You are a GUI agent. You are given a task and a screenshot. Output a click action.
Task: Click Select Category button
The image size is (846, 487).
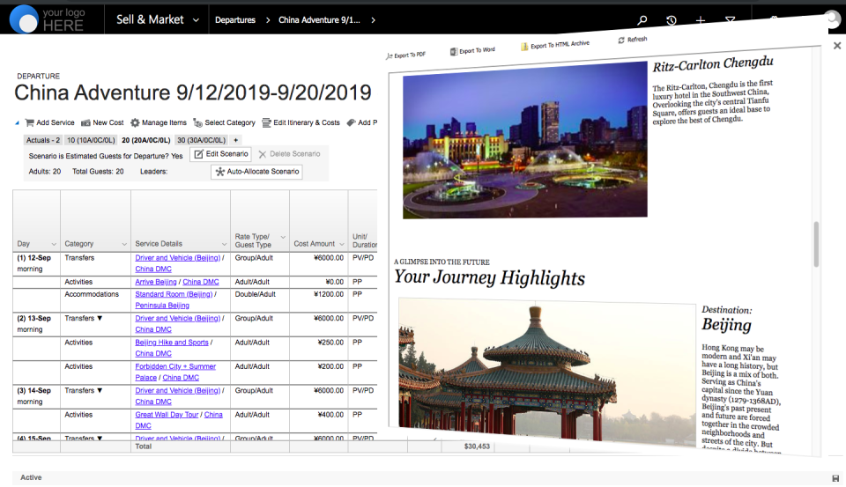[x=224, y=122]
